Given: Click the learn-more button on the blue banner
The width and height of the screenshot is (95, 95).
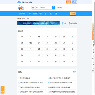Looking at the screenshot, I should (53, 23).
